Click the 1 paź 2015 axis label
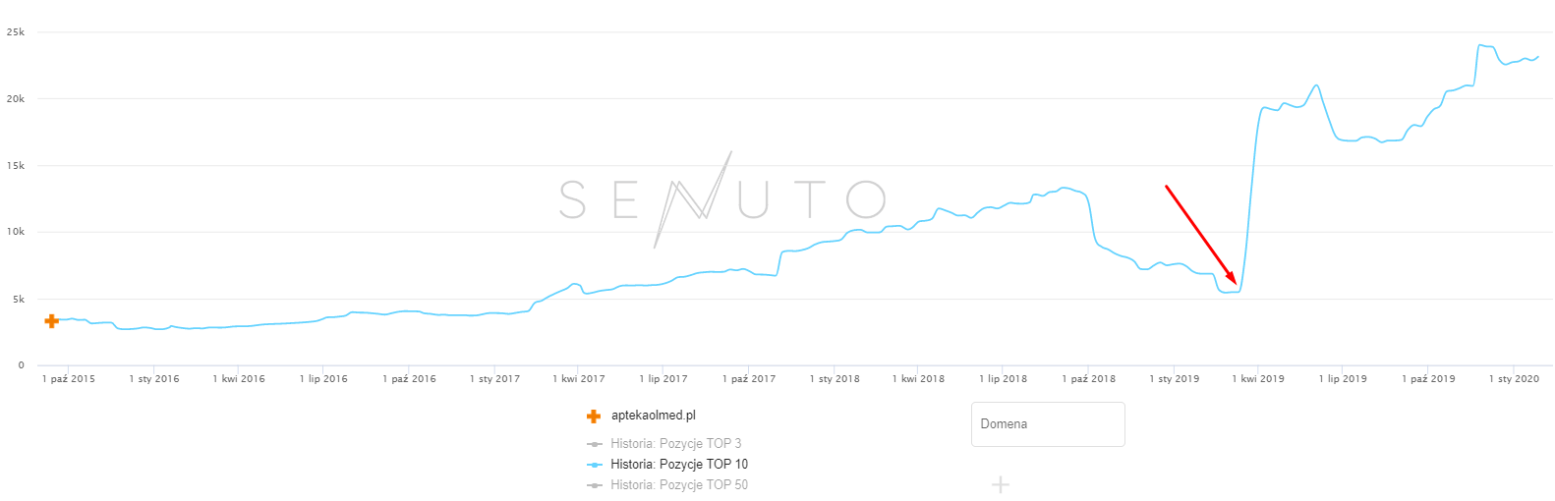This screenshot has width=1555, height=501. click(69, 379)
